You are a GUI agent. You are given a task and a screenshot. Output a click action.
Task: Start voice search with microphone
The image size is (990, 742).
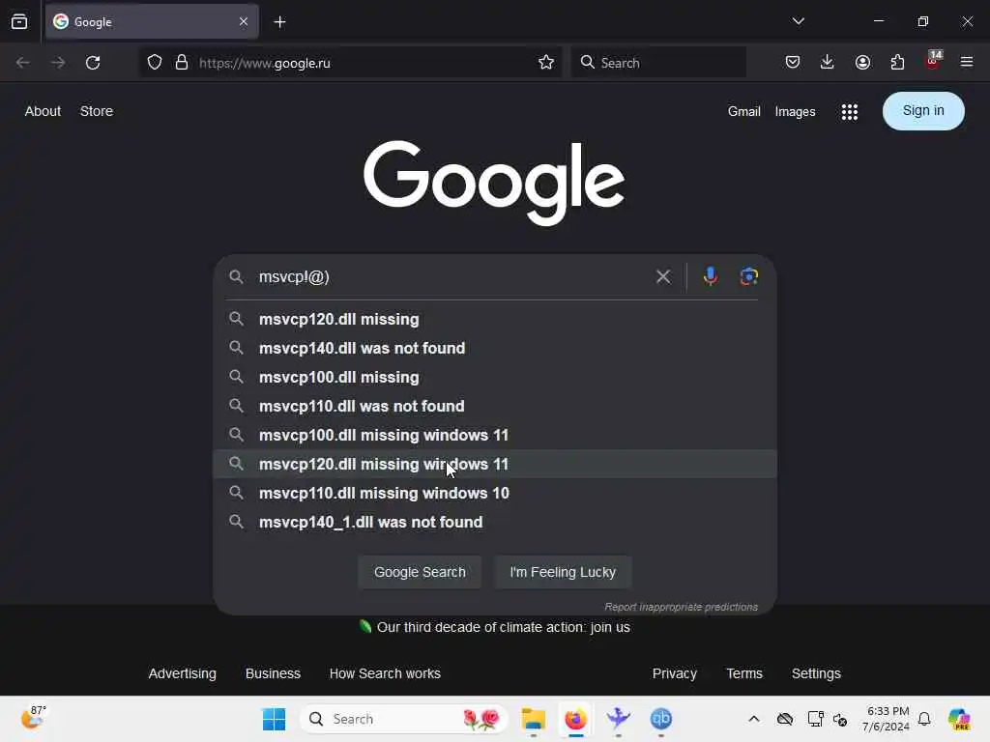point(711,276)
